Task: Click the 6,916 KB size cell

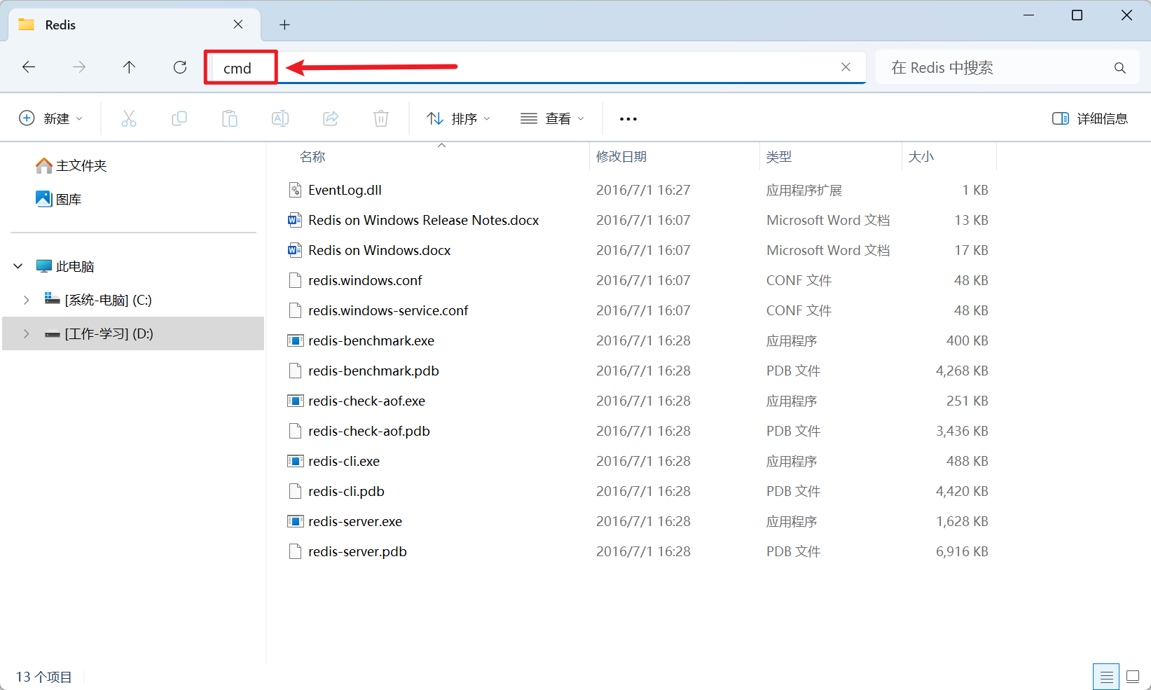Action: click(x=962, y=551)
